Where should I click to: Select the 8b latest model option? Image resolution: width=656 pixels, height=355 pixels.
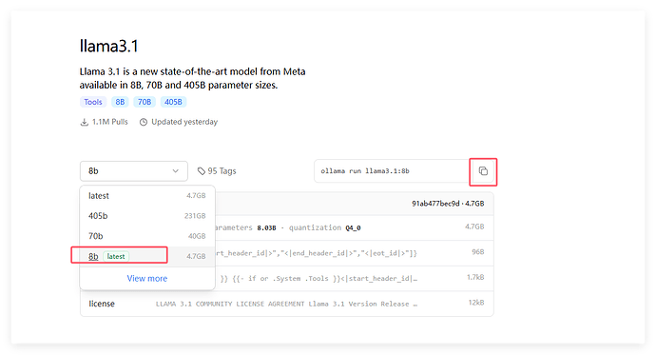tap(147, 256)
